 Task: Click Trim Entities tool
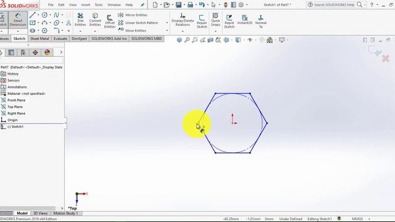tap(80, 20)
